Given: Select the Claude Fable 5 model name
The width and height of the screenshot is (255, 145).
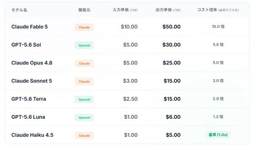Looking at the screenshot, I should point(29,27).
